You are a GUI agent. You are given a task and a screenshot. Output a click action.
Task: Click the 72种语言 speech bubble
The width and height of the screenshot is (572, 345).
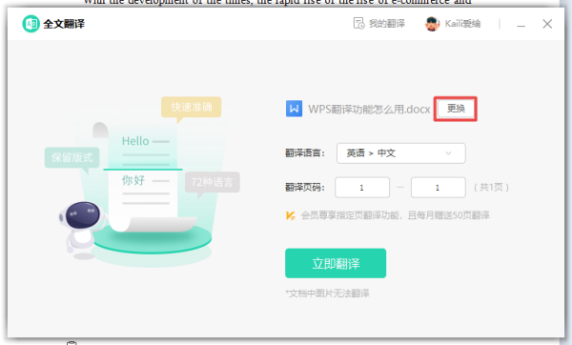click(x=212, y=182)
